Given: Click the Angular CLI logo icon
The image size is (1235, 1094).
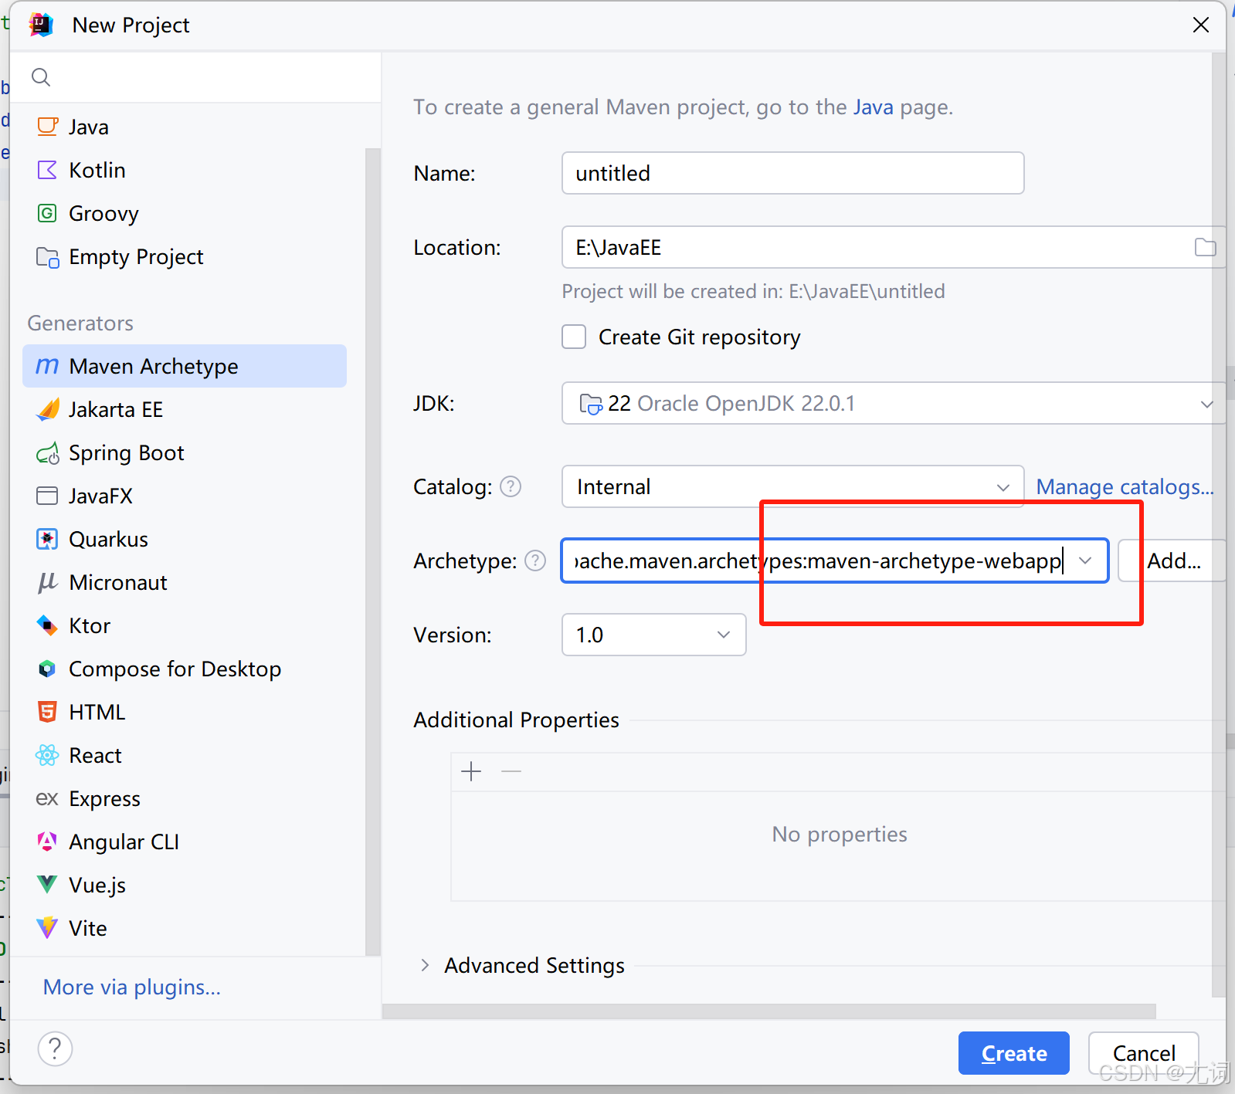Looking at the screenshot, I should point(48,842).
